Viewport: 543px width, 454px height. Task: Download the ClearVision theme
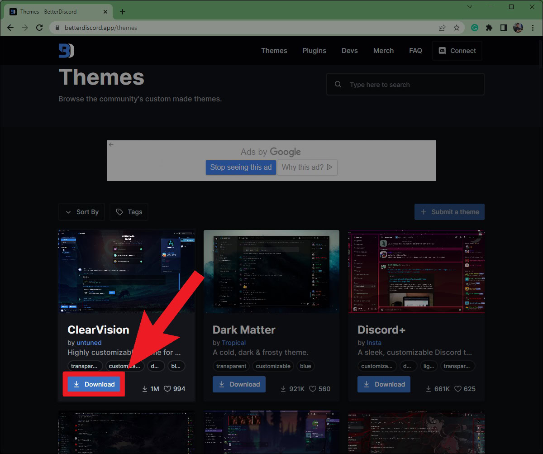tap(94, 384)
